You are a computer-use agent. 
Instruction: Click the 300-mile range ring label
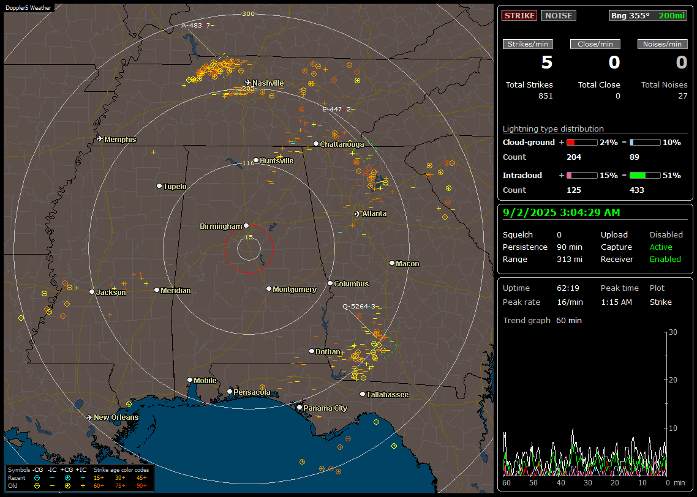click(x=248, y=14)
